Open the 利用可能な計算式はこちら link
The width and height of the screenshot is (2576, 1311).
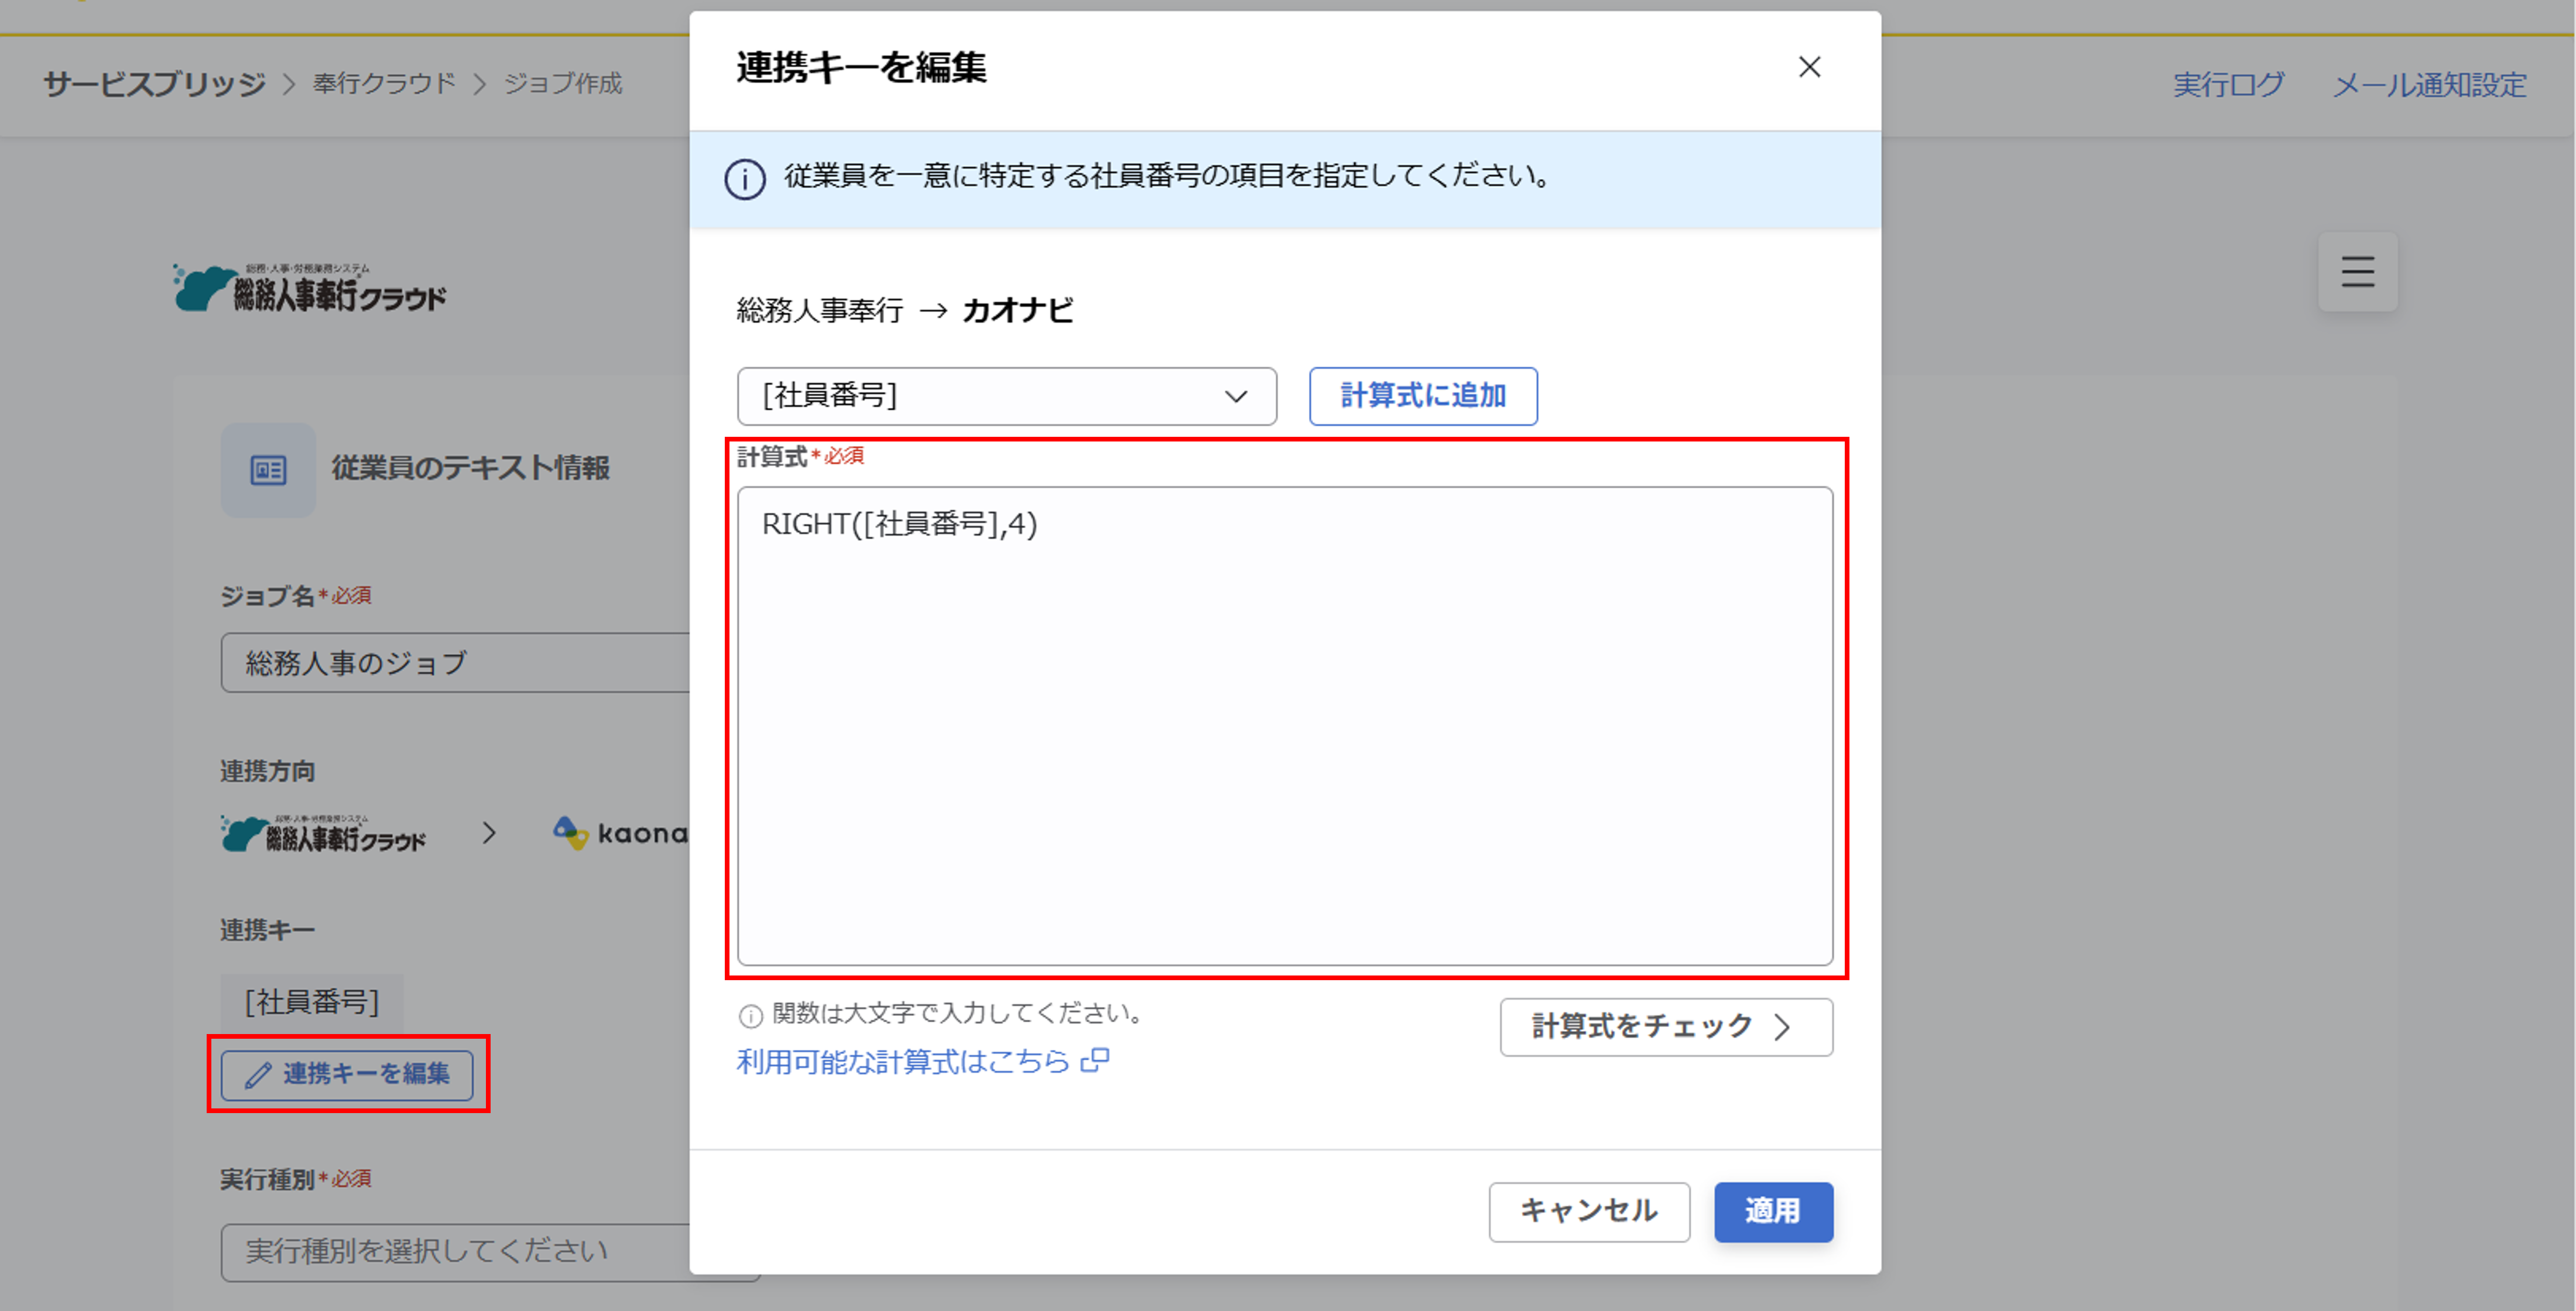(x=903, y=1061)
